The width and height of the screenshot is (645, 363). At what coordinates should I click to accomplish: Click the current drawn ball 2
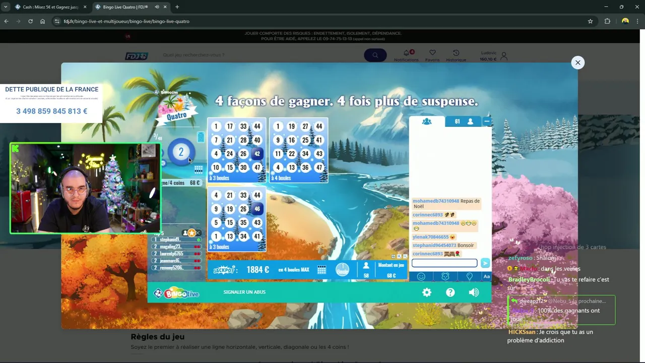click(181, 152)
